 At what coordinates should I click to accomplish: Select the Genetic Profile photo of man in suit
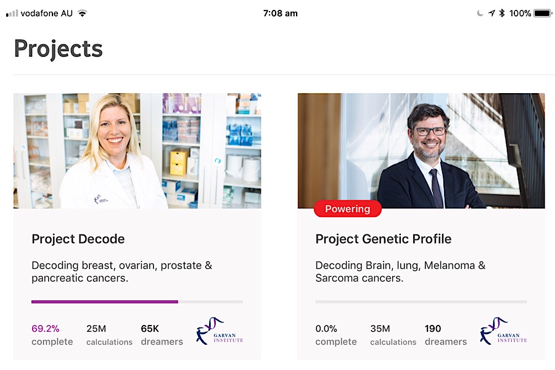(421, 150)
